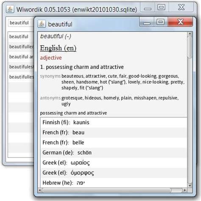Click the vertical scrollbar up arrow

[190, 33]
